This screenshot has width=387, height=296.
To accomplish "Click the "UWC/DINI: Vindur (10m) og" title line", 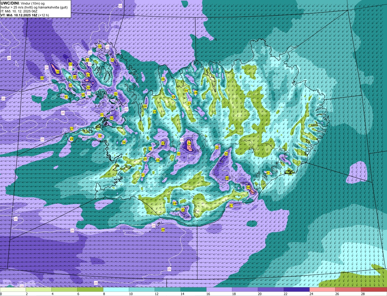I will [x=23, y=3].
